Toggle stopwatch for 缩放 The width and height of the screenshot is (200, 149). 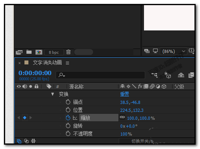68,118
